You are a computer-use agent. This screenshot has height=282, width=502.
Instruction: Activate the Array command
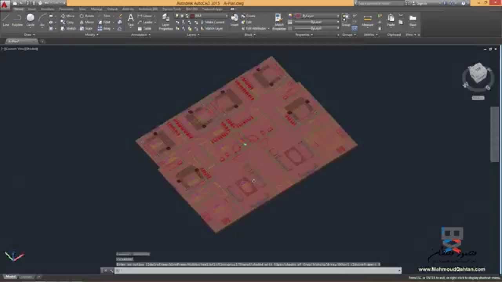point(104,29)
